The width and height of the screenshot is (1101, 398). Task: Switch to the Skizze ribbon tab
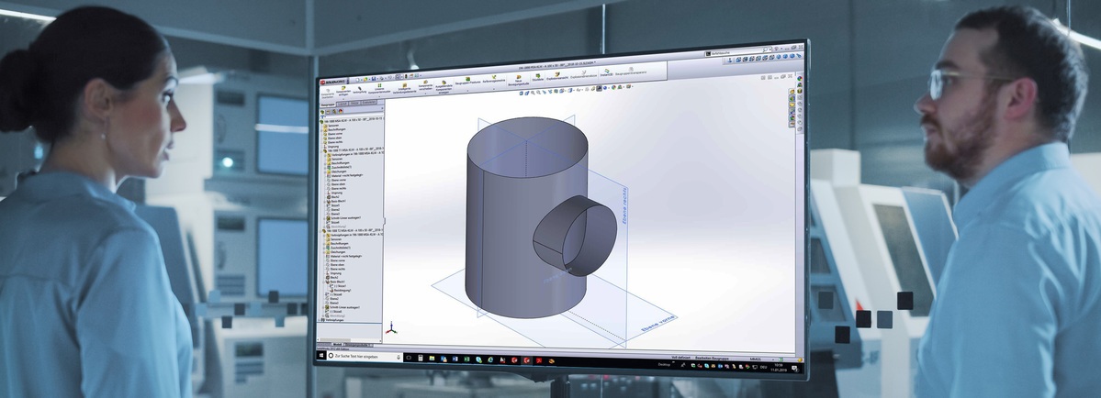(x=354, y=104)
